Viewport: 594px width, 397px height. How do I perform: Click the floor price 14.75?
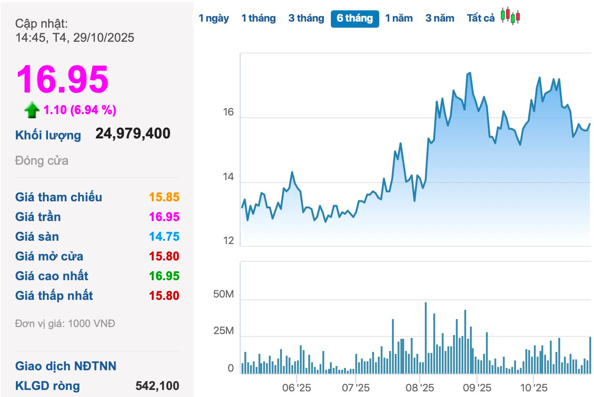pyautogui.click(x=164, y=237)
